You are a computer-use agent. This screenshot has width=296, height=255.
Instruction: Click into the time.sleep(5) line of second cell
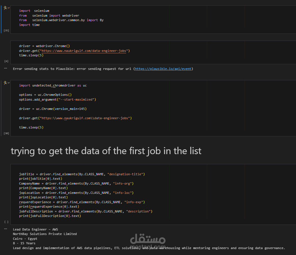31,56
